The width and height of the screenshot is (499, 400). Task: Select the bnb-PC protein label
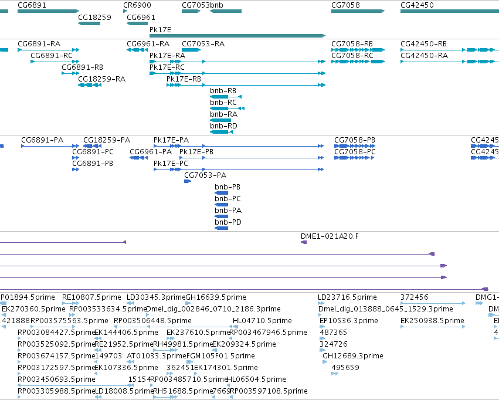[x=228, y=199]
